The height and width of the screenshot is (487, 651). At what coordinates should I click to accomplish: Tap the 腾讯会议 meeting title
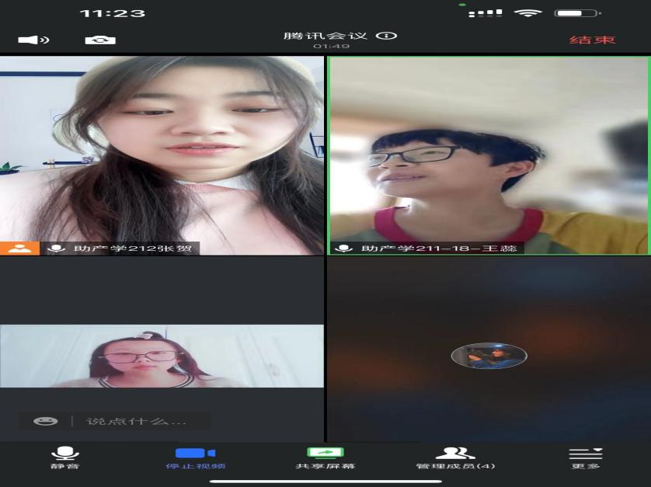point(326,36)
